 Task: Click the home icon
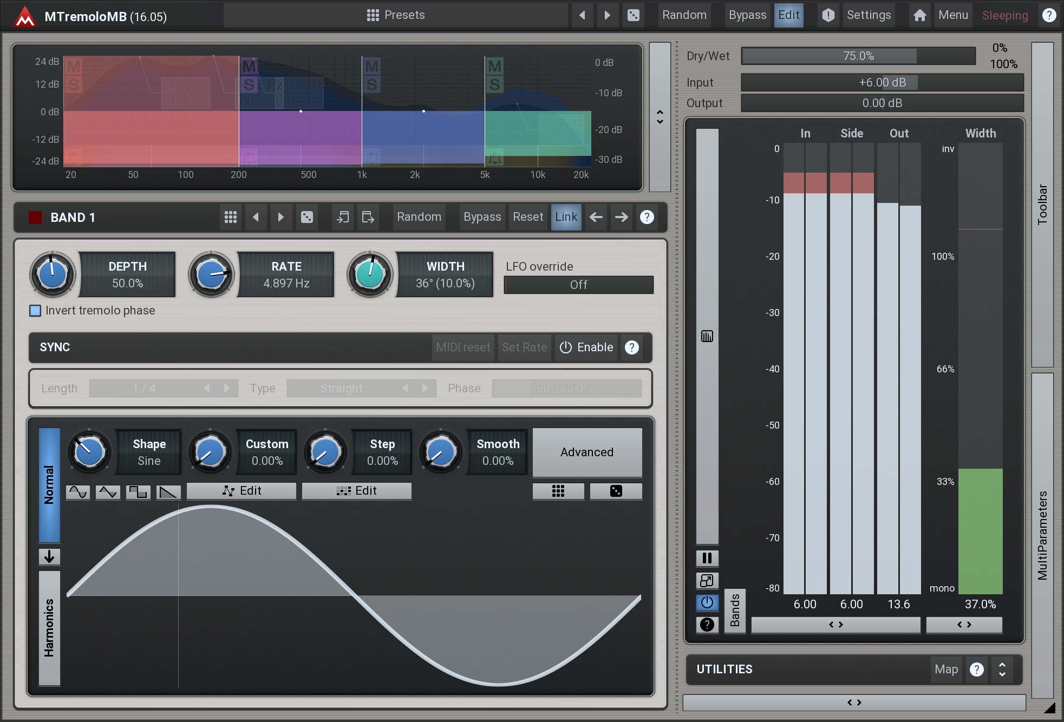(919, 15)
